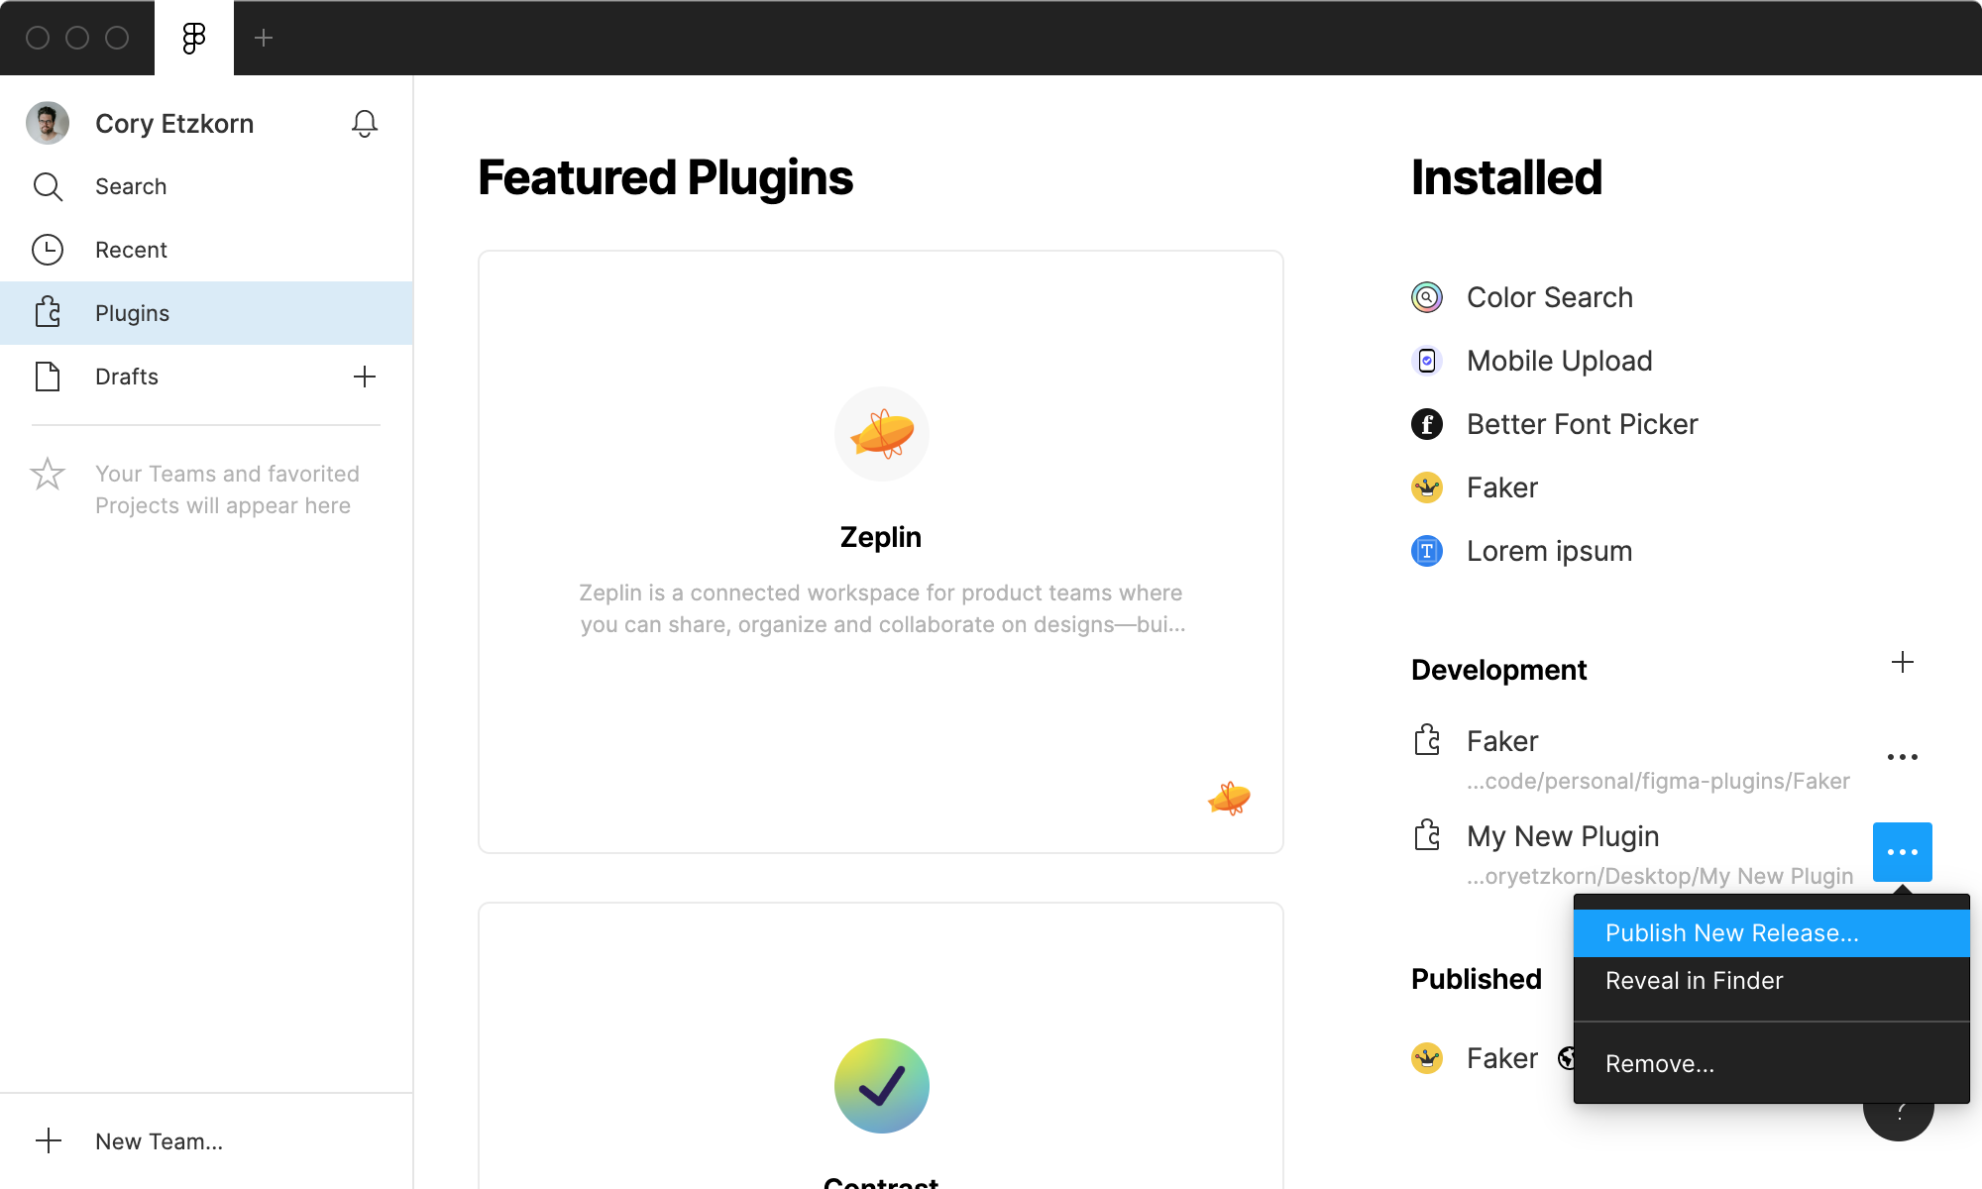Click the Drafts add new item arrow
The image size is (1982, 1189).
click(x=366, y=376)
